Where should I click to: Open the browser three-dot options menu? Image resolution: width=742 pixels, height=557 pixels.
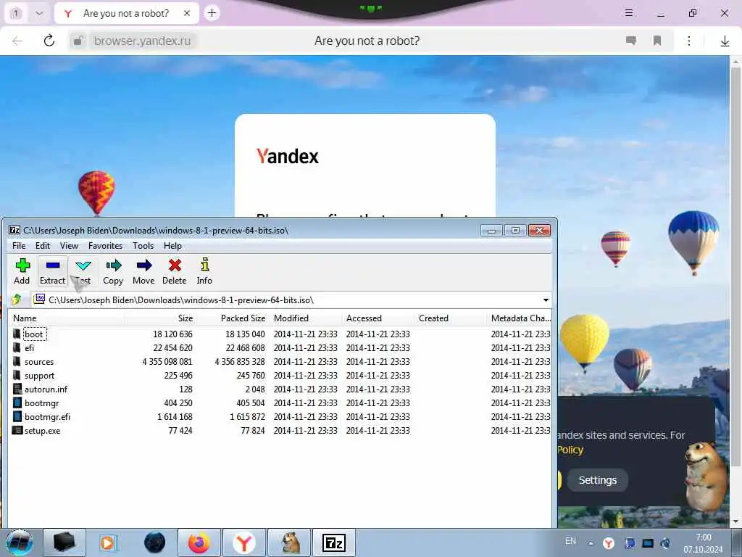[689, 41]
